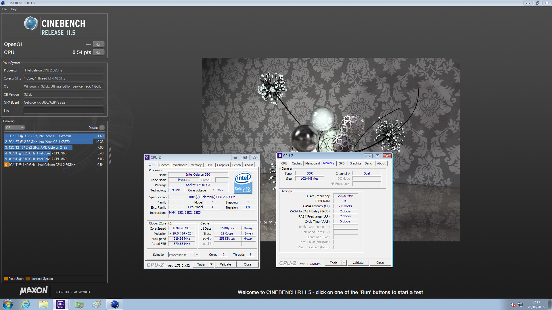The width and height of the screenshot is (552, 310).
Task: Open Graphics tab in left CPU-Z window
Action: (x=223, y=165)
